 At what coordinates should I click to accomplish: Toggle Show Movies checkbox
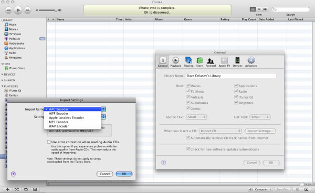[188, 85]
